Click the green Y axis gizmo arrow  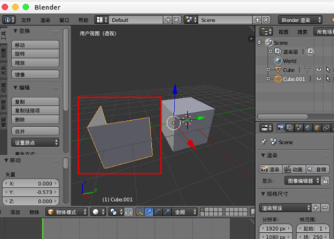(x=201, y=118)
